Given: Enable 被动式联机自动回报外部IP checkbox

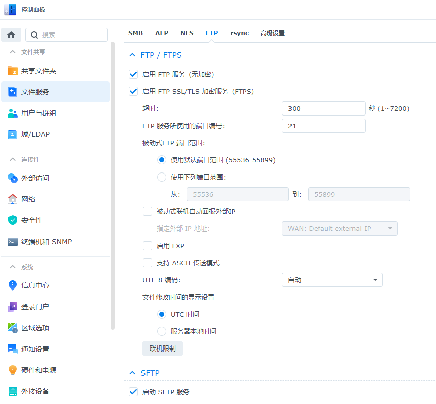Looking at the screenshot, I should pos(148,211).
